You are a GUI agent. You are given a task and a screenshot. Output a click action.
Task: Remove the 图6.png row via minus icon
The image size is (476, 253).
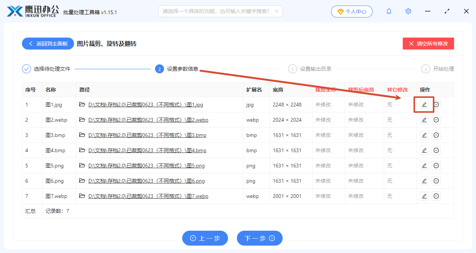coord(436,181)
